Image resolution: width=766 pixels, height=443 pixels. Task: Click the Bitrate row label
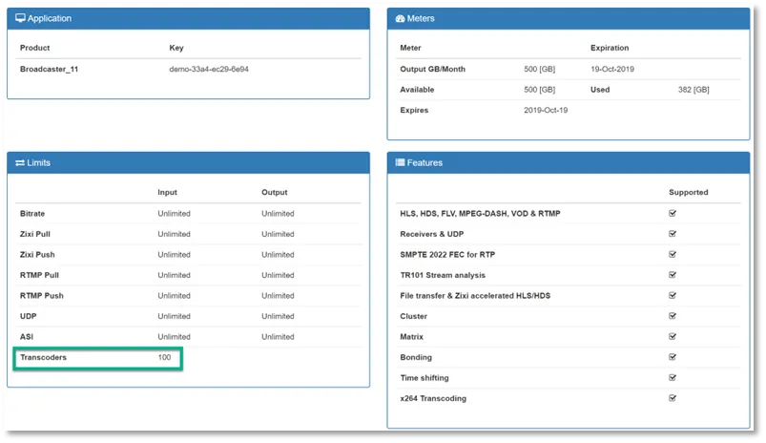32,214
